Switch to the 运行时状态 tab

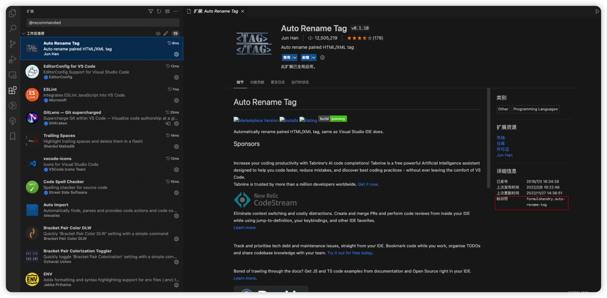tap(300, 82)
